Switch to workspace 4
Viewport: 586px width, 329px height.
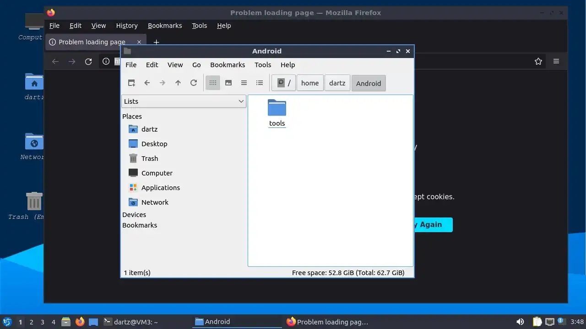[x=53, y=322]
